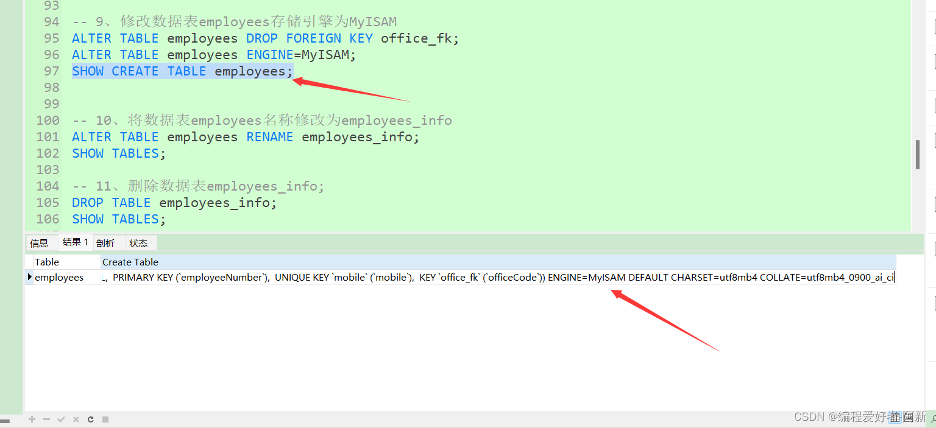
Task: Stop loading using the square stop icon
Action: point(105,419)
